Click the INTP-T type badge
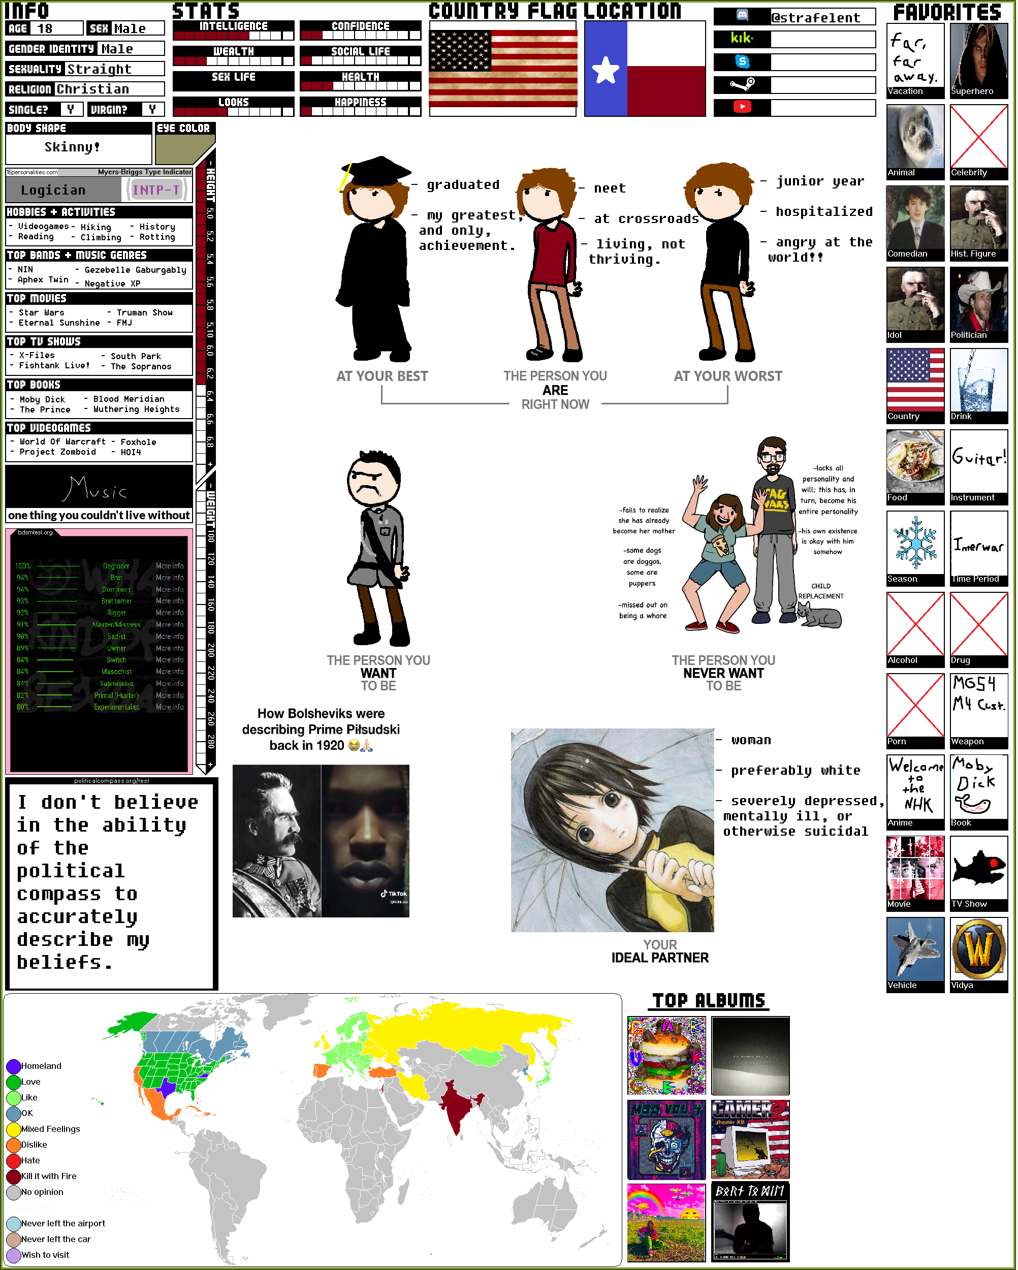Viewport: 1018px width, 1270px height. [x=156, y=189]
